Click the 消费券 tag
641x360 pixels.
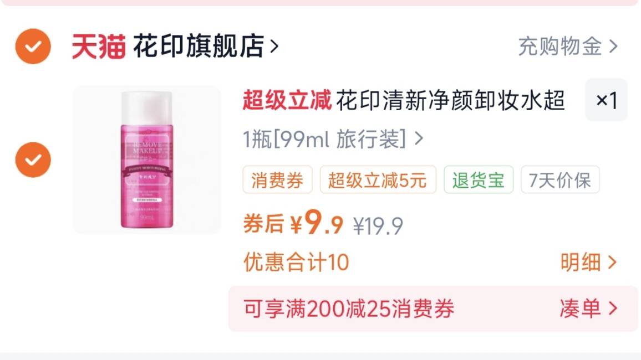(x=278, y=179)
